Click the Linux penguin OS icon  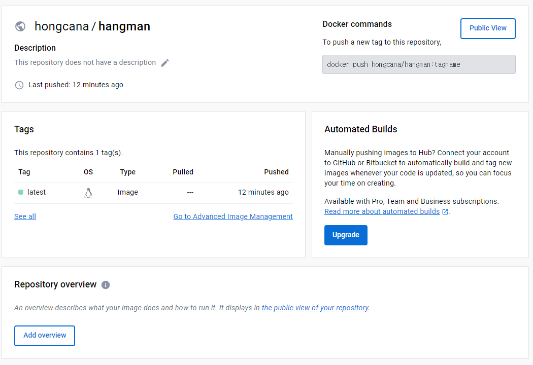[88, 193]
